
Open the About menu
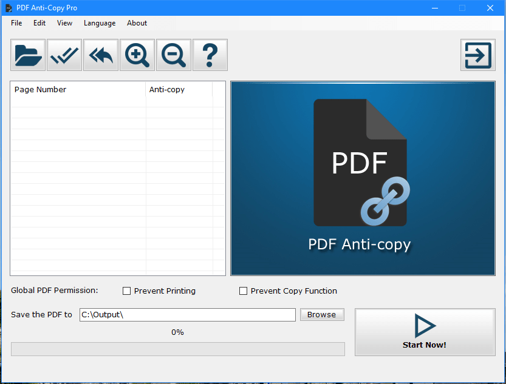click(137, 23)
